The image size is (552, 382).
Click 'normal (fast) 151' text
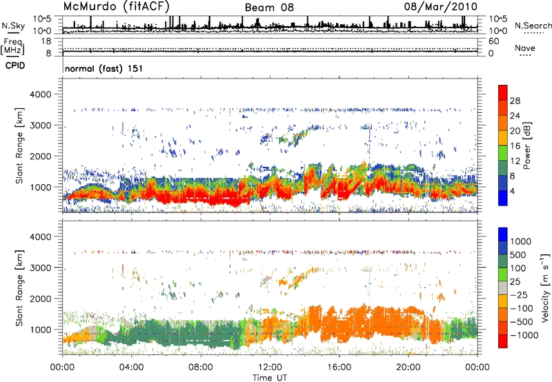(104, 68)
